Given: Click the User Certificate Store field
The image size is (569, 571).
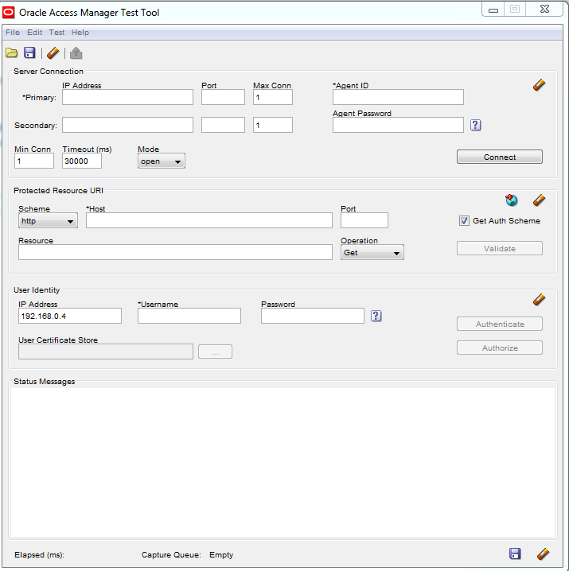Looking at the screenshot, I should pyautogui.click(x=106, y=352).
